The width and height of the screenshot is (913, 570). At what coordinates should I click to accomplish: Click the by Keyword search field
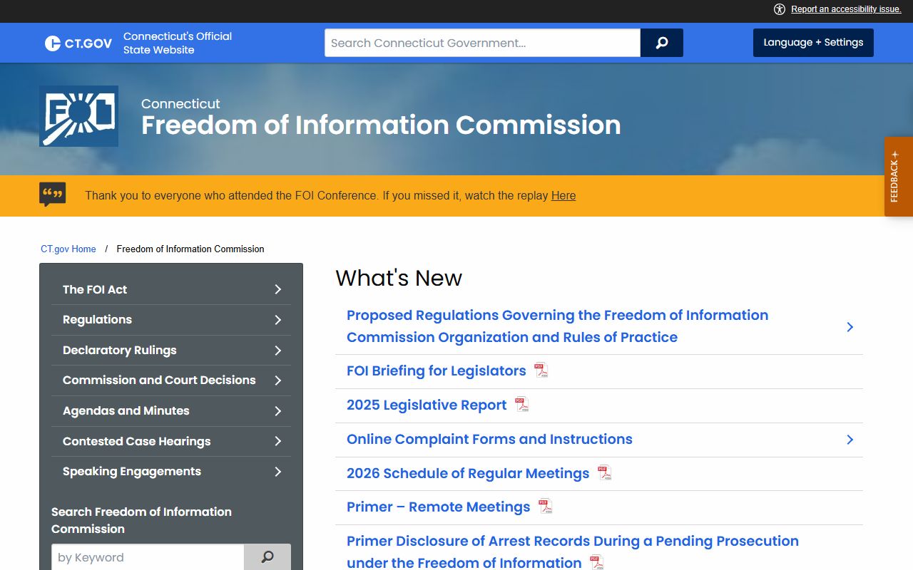coord(148,557)
